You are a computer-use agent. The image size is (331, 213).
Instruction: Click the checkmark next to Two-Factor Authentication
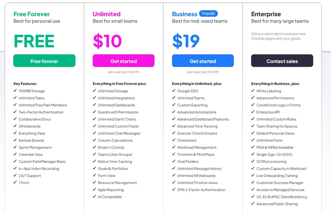pos(15,112)
